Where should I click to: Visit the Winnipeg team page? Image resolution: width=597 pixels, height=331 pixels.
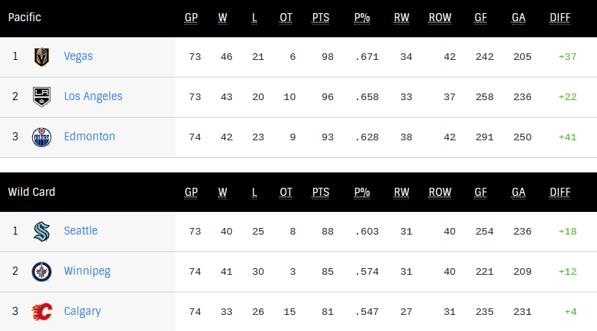click(87, 271)
